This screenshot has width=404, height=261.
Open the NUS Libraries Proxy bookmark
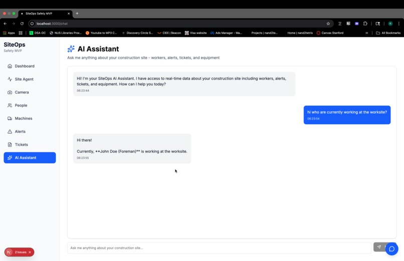tap(66, 33)
